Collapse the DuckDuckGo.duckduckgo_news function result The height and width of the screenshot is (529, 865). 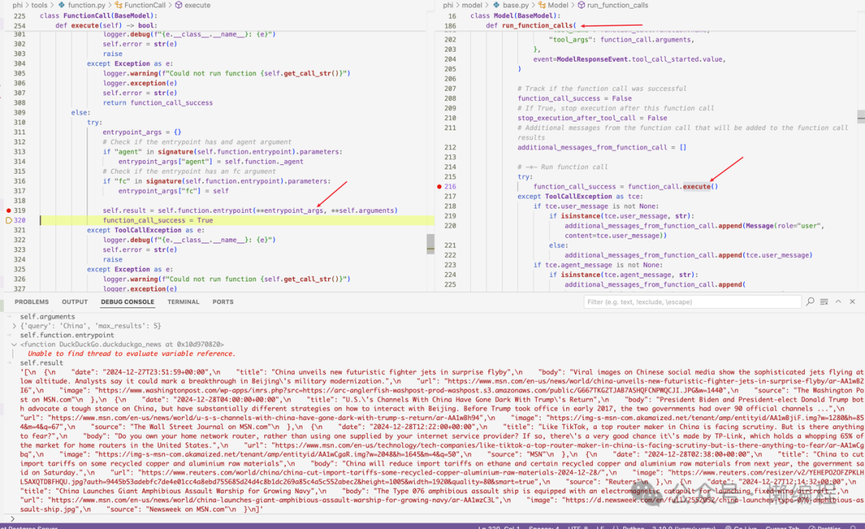pyautogui.click(x=13, y=344)
